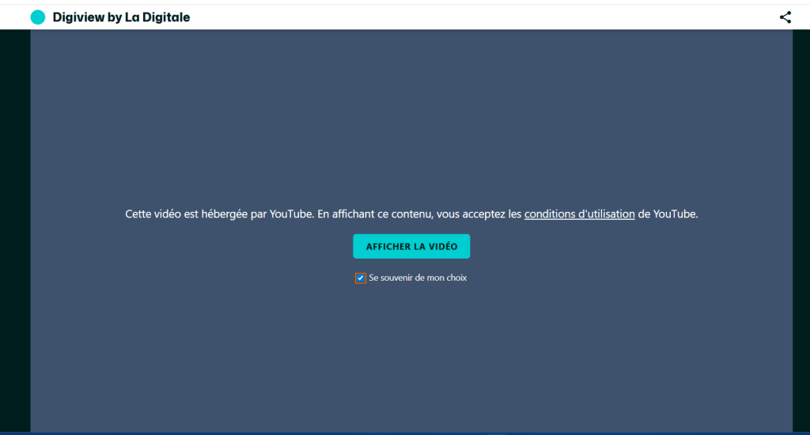The width and height of the screenshot is (810, 435).
Task: Open the share options for this video
Action: point(785,17)
